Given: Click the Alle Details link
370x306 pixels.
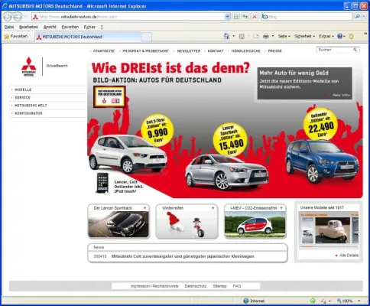Looking at the screenshot, I should tap(349, 256).
